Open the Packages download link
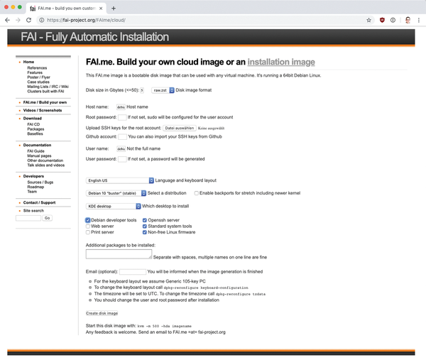426x360 pixels. click(35, 129)
